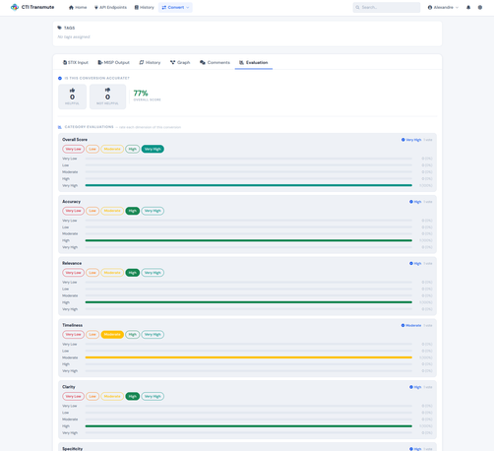Rate Overall Score as High
494x451 pixels.
(133, 149)
